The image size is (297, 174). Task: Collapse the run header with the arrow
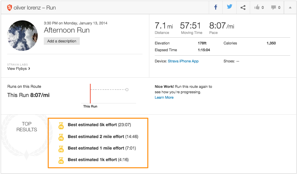[290, 7]
